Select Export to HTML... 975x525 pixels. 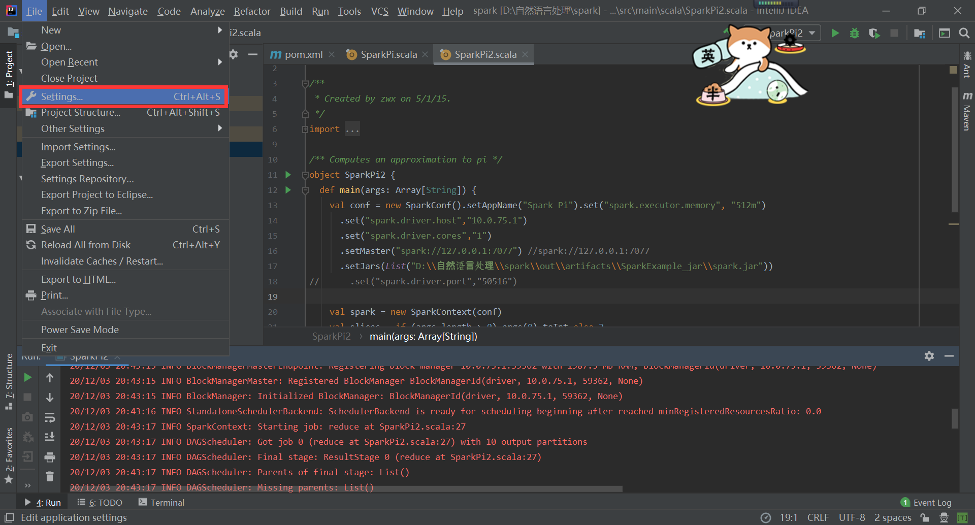125,279
